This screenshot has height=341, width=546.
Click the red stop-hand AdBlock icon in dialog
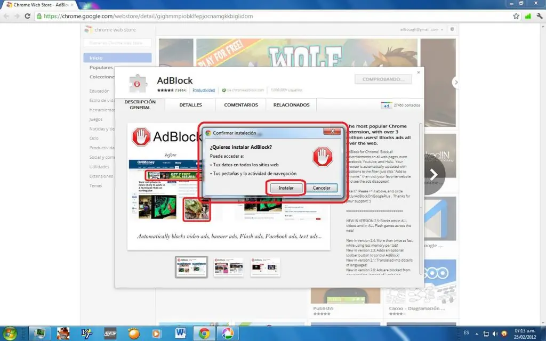point(322,156)
